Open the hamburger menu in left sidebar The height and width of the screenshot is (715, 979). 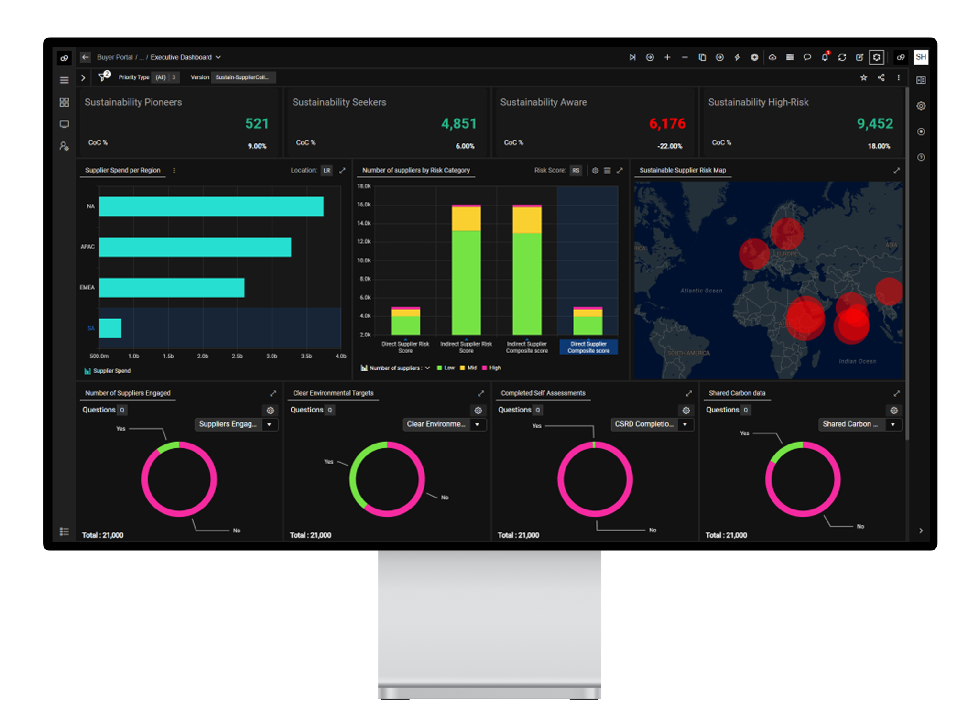coord(64,80)
